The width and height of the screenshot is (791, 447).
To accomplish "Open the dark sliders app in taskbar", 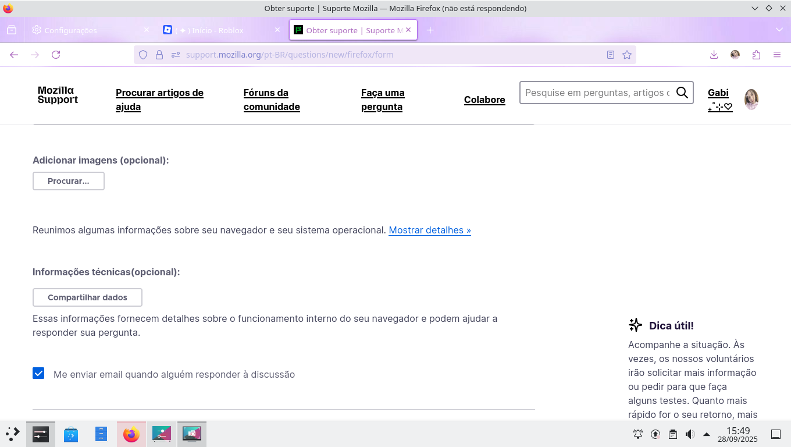I will 41,434.
